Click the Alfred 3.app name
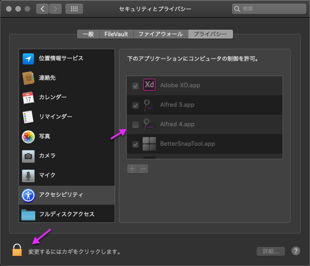This screenshot has height=266, width=310. pos(177,104)
